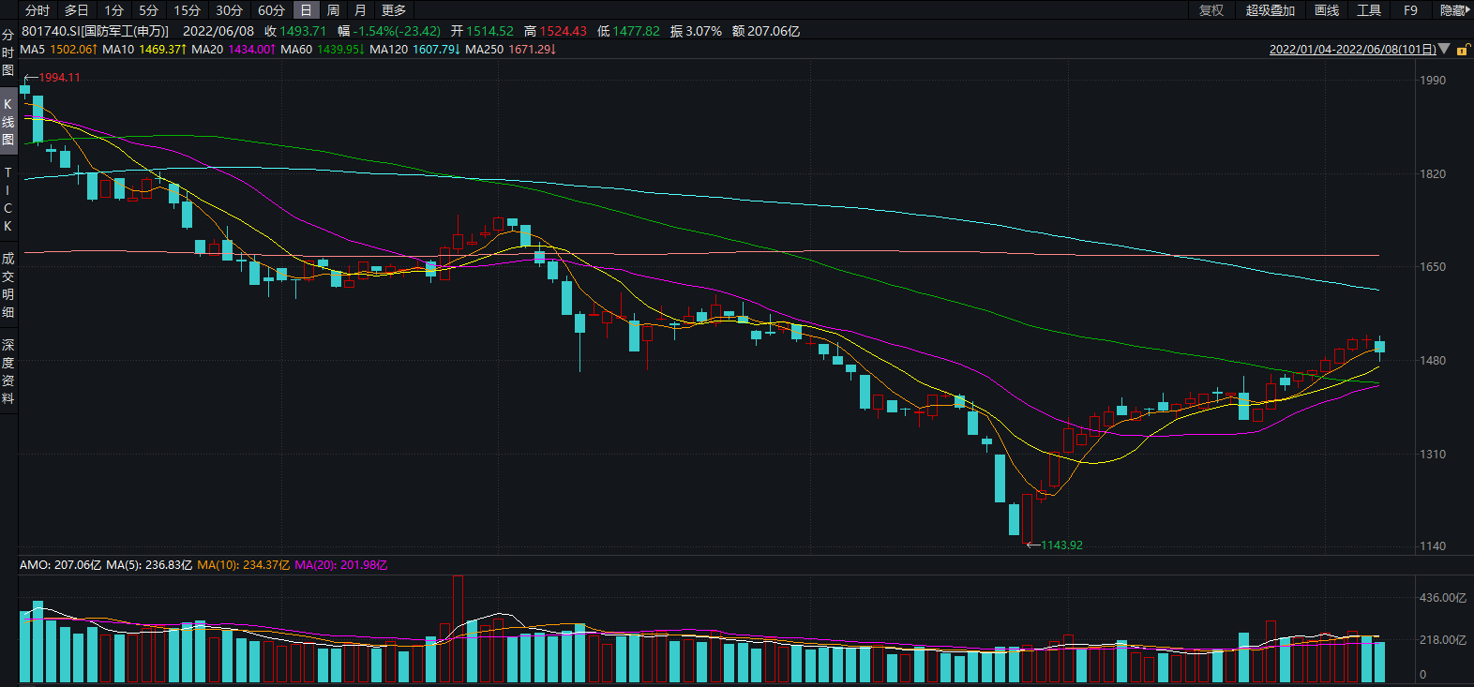1474x687 pixels.
Task: Switch to monthly 月 candles
Action: (360, 10)
